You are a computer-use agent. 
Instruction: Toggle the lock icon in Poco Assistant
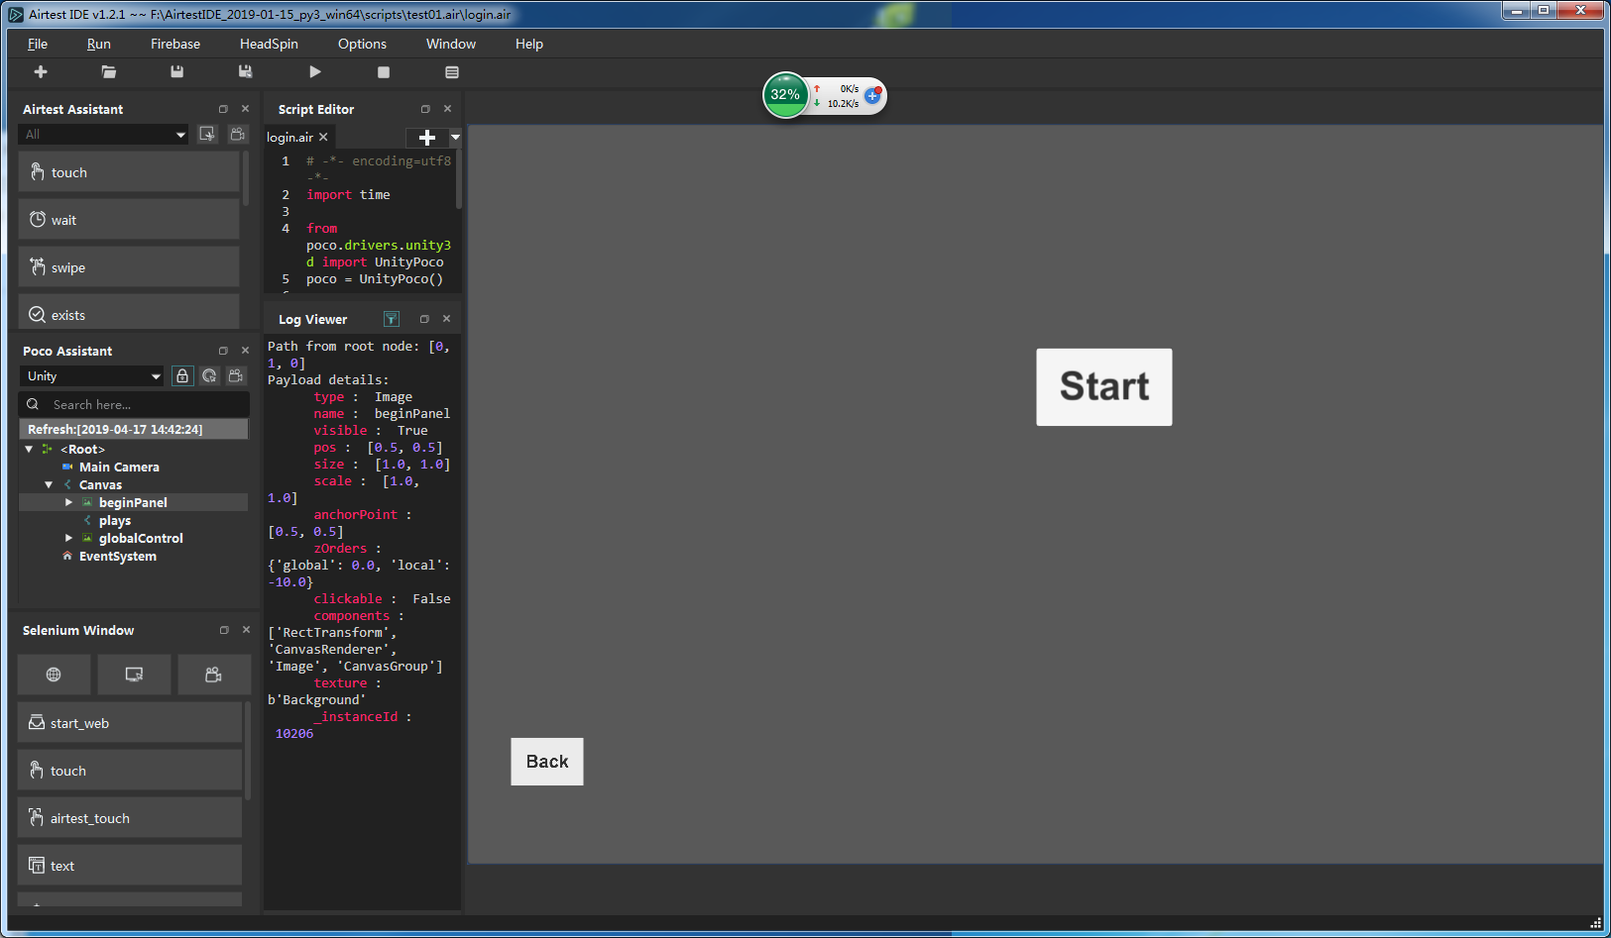point(182,375)
